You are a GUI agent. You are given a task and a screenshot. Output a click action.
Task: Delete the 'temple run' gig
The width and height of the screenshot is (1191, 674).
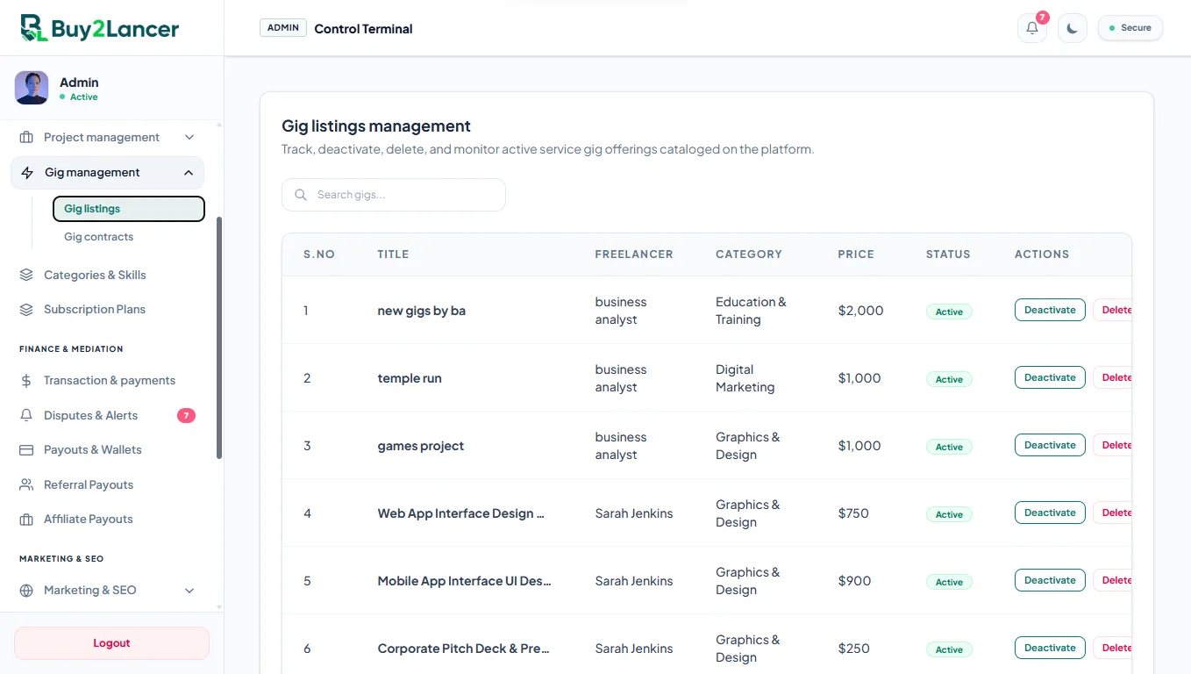pyautogui.click(x=1113, y=377)
